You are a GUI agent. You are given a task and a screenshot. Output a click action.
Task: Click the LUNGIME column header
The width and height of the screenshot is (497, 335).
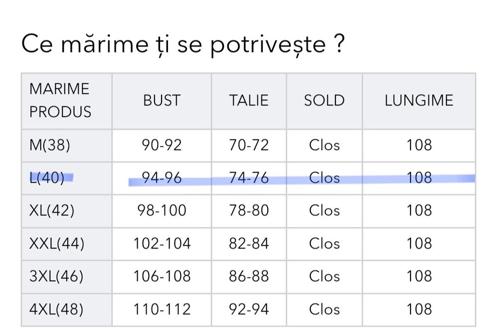[x=418, y=100]
